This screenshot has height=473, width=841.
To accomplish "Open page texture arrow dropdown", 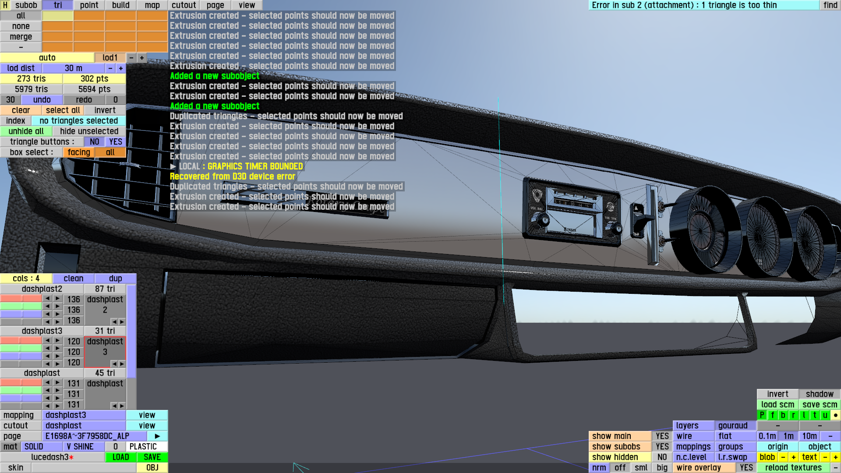I will coord(157,436).
